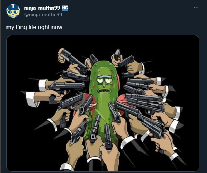The width and height of the screenshot is (207, 173).
Task: Click the bottom center pistol aimed upward
Action: click(x=108, y=136)
